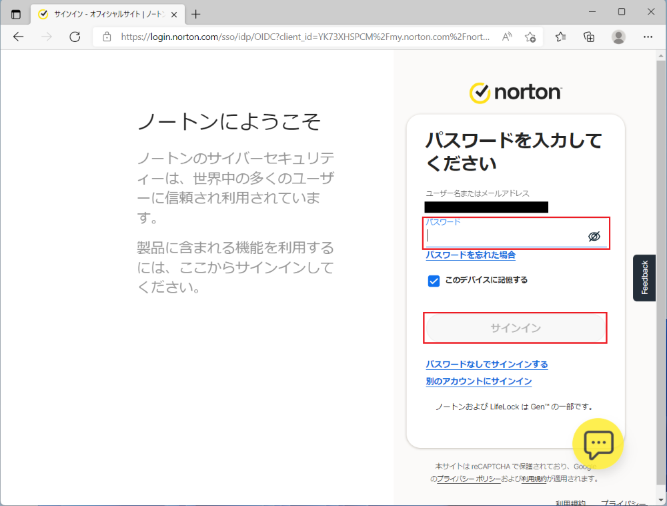Open the Feedback side tab

coord(644,277)
